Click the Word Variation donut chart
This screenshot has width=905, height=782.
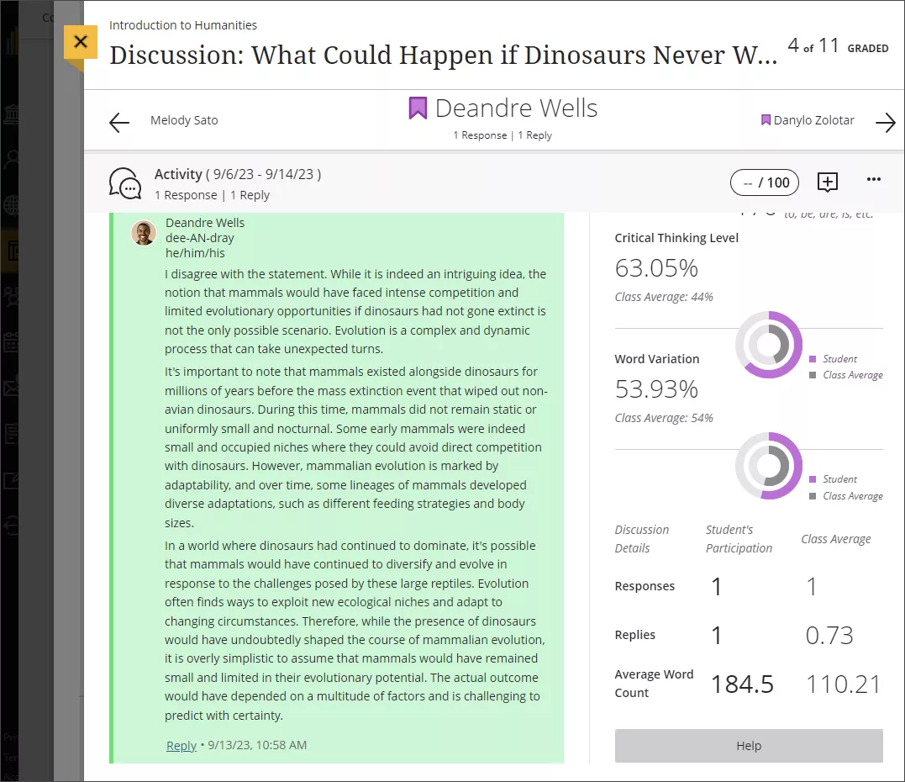click(769, 466)
